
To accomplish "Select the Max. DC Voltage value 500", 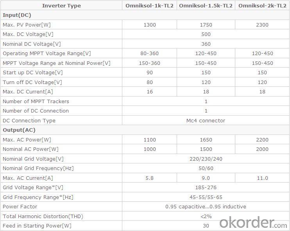I will coord(206,34).
